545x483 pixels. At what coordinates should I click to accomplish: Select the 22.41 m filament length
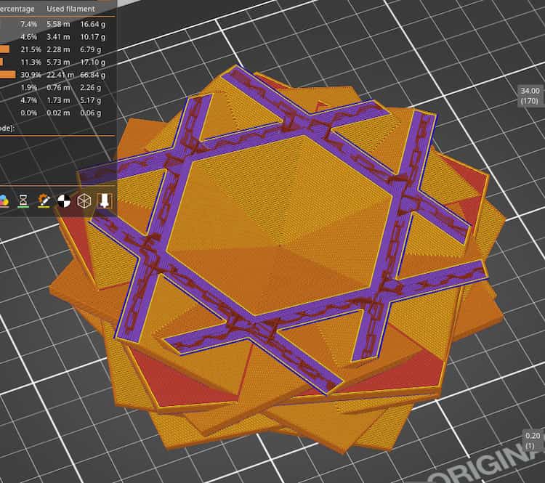click(x=60, y=75)
